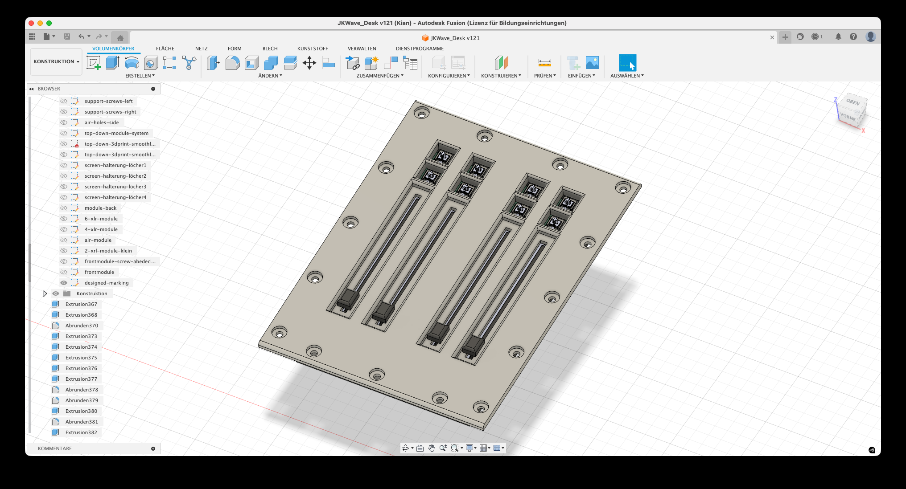Show the frontmodule sketch via eye icon
The image size is (906, 489).
click(64, 272)
